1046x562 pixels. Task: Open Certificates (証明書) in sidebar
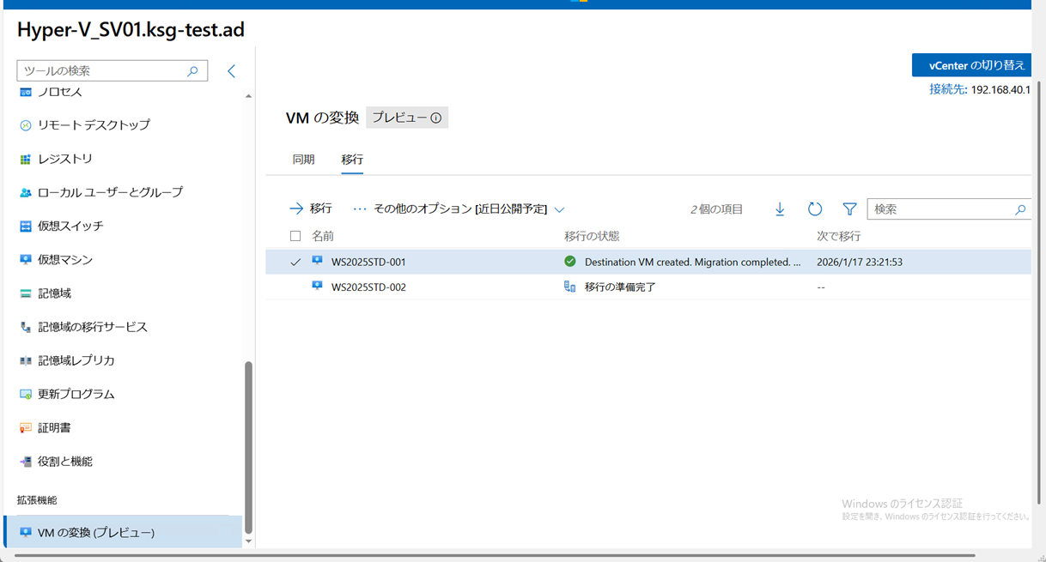[54, 427]
